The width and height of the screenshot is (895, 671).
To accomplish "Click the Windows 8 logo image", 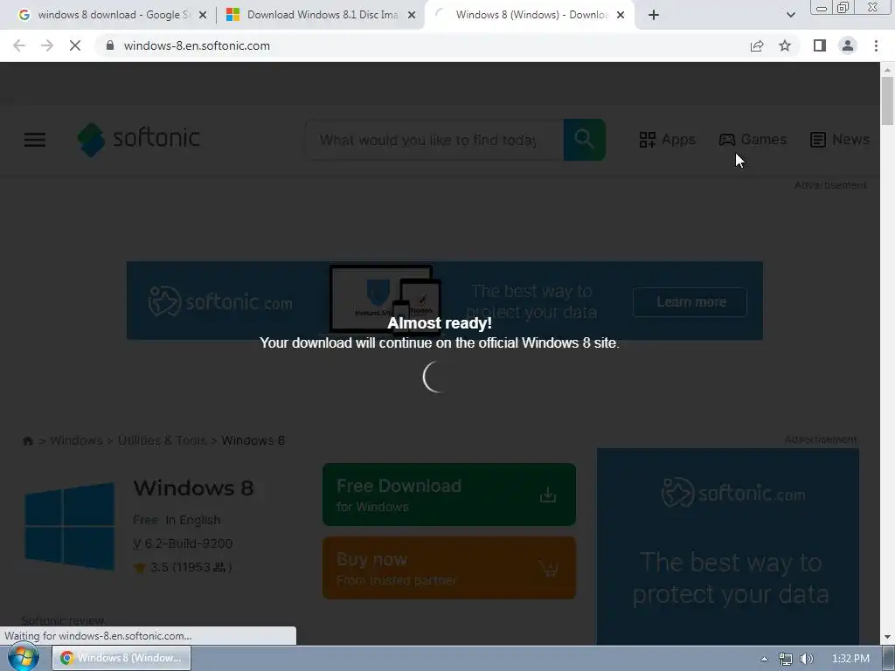I will point(70,526).
